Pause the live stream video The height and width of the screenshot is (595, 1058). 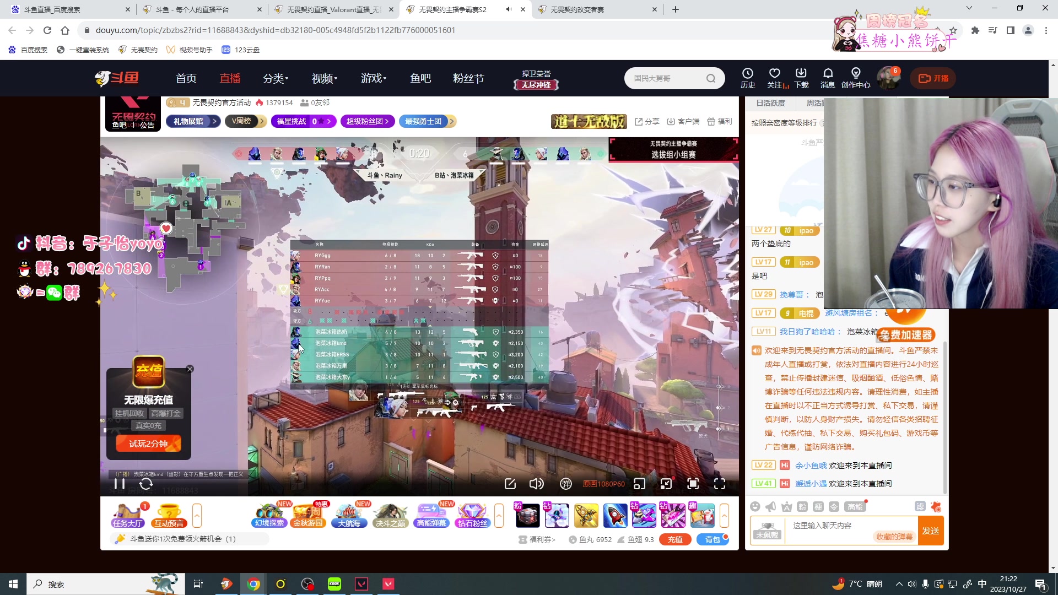[x=120, y=484]
